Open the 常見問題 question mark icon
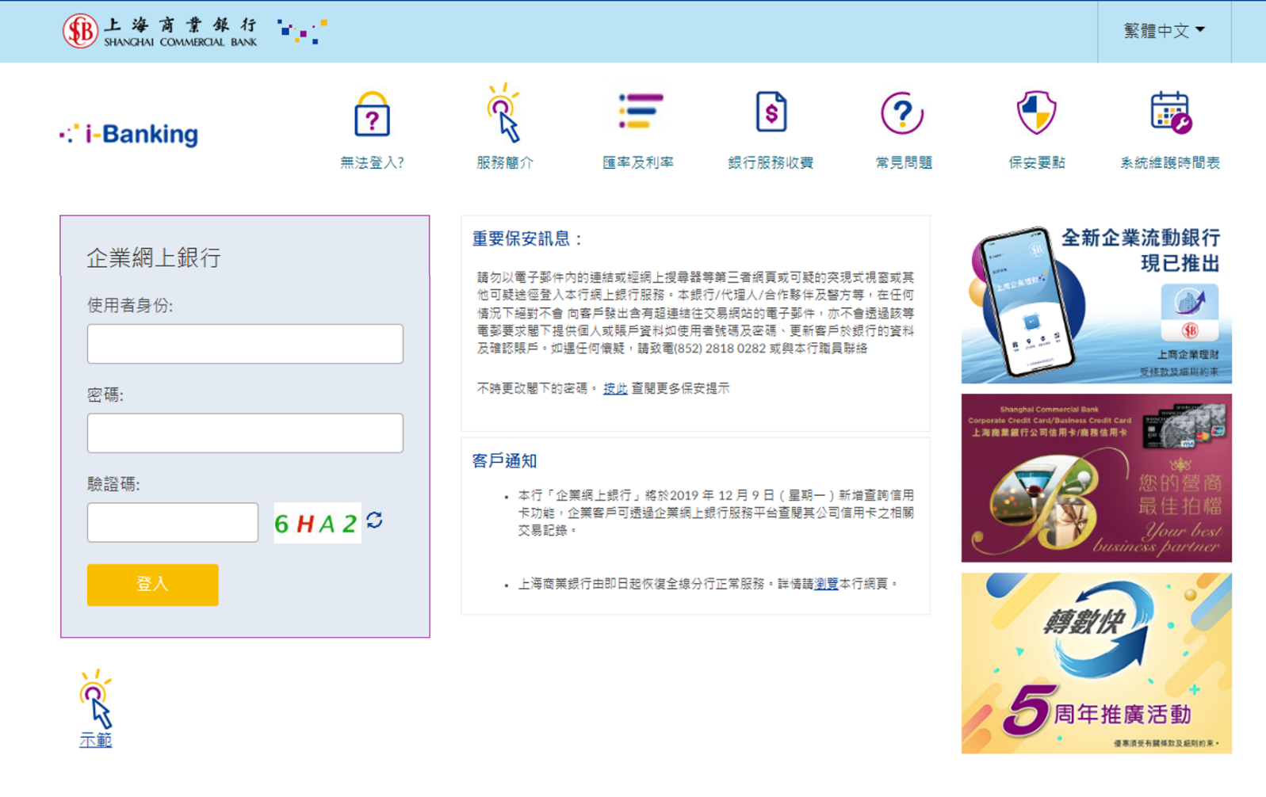This screenshot has width=1266, height=797. pos(902,113)
